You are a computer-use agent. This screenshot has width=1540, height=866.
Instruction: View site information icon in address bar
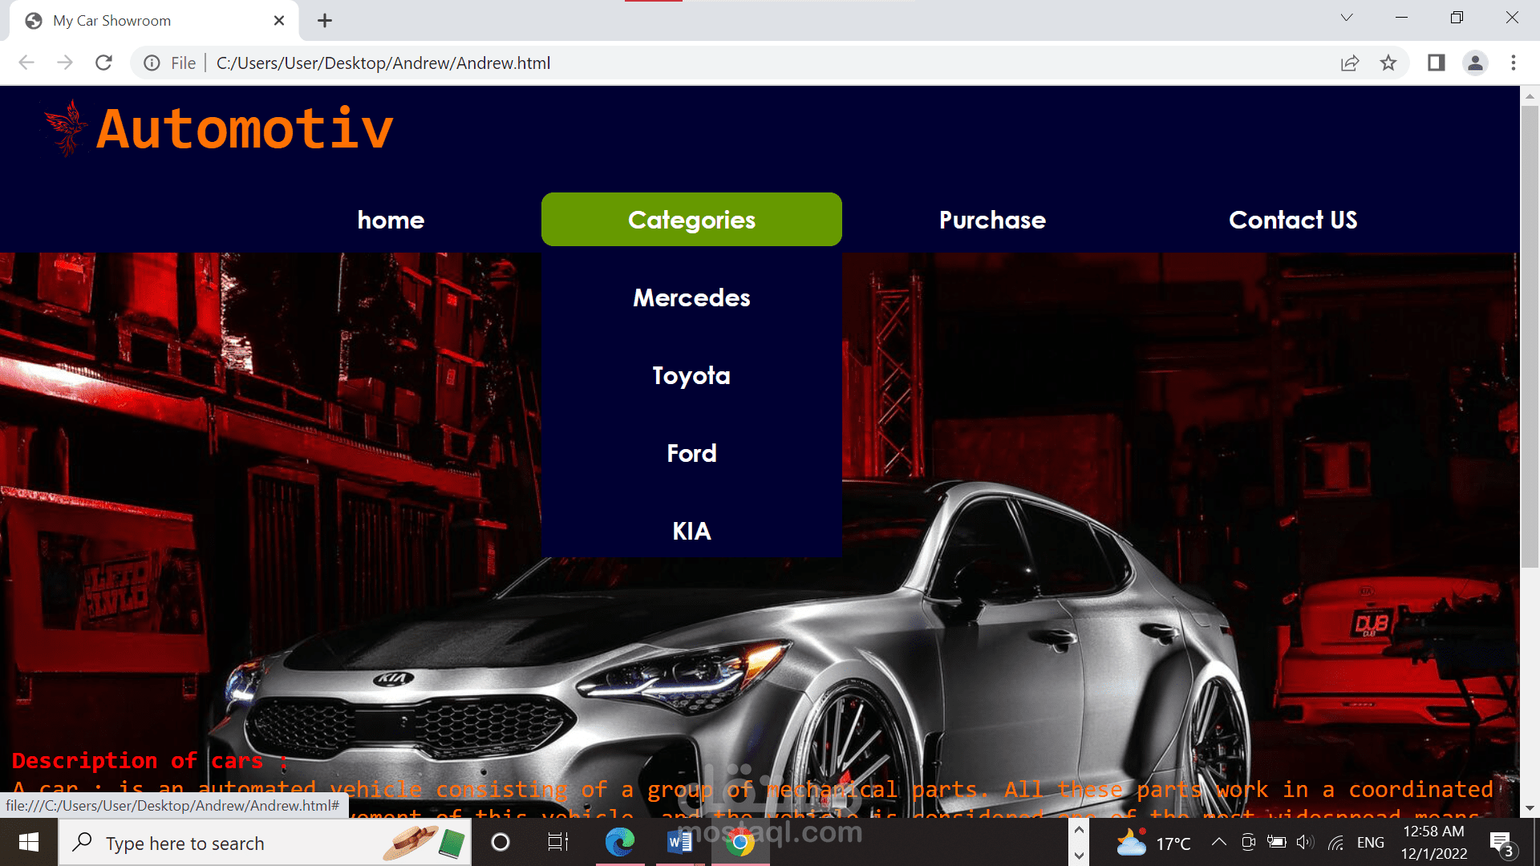point(152,63)
